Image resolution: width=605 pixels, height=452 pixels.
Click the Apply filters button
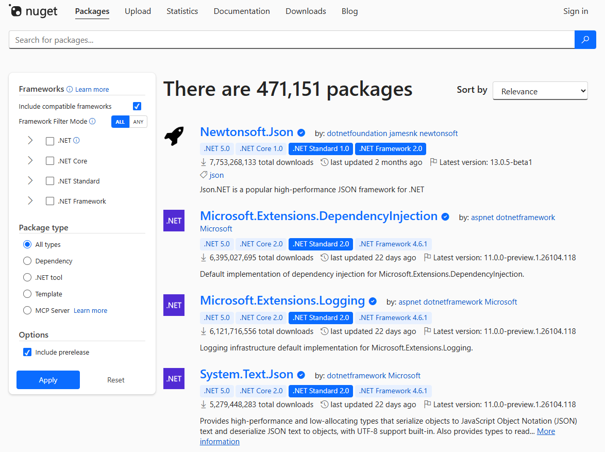coord(48,380)
